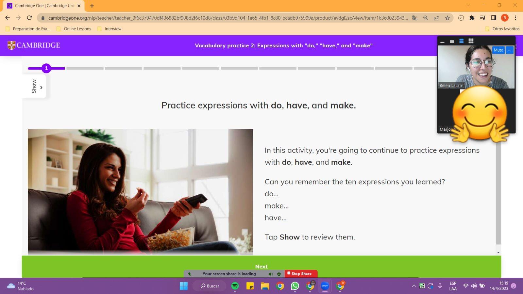Click the translate page icon in address bar
Viewport: 523px width, 294px height.
(414, 18)
